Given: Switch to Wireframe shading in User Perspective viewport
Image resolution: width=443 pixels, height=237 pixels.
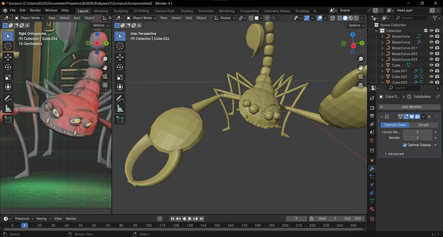Looking at the screenshot, I should pyautogui.click(x=340, y=18).
